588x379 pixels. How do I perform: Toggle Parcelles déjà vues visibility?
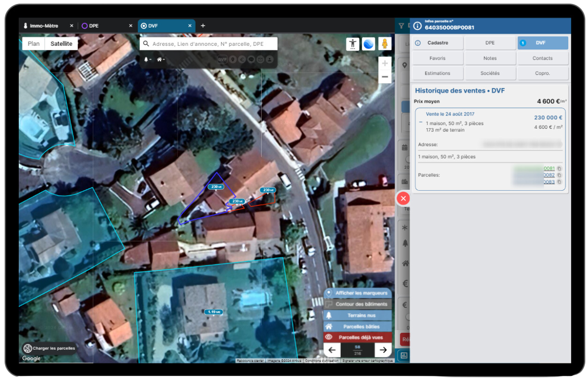pos(357,337)
